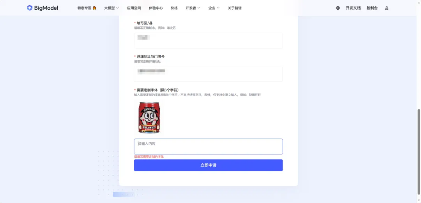This screenshot has height=203, width=421.
Task: Focus the custom font 请输入内容 field
Action: pyautogui.click(x=208, y=147)
